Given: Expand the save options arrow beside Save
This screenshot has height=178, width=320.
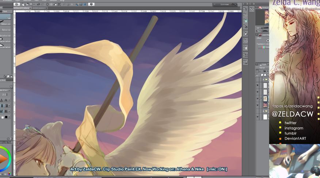Looking at the screenshot, I should 34,4.
